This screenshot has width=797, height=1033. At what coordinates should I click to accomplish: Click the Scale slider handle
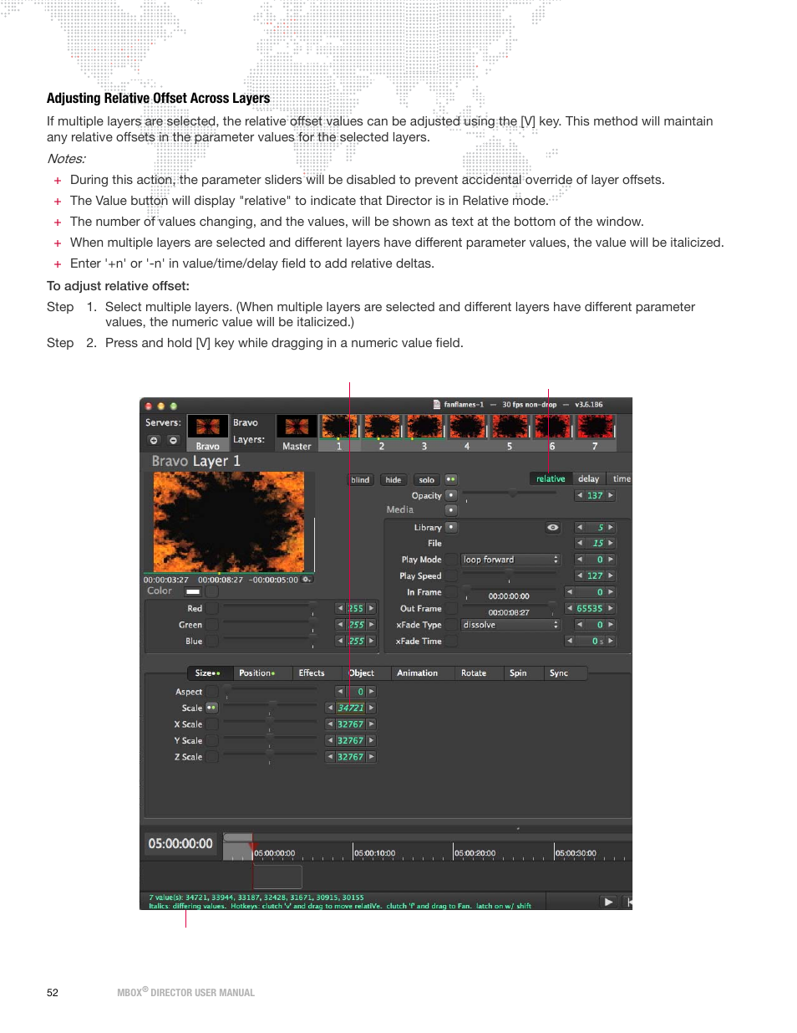272,706
